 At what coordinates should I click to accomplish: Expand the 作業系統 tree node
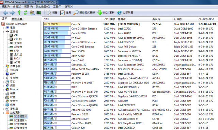(3, 67)
